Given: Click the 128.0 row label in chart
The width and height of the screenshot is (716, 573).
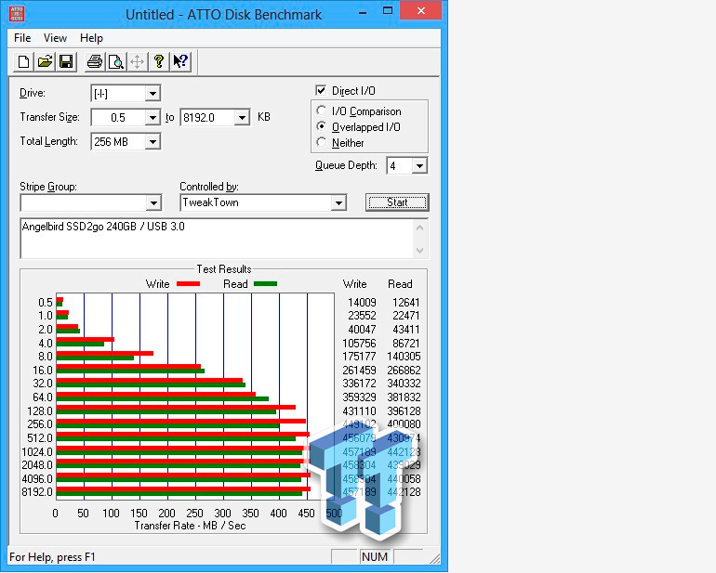Looking at the screenshot, I should click(x=40, y=411).
